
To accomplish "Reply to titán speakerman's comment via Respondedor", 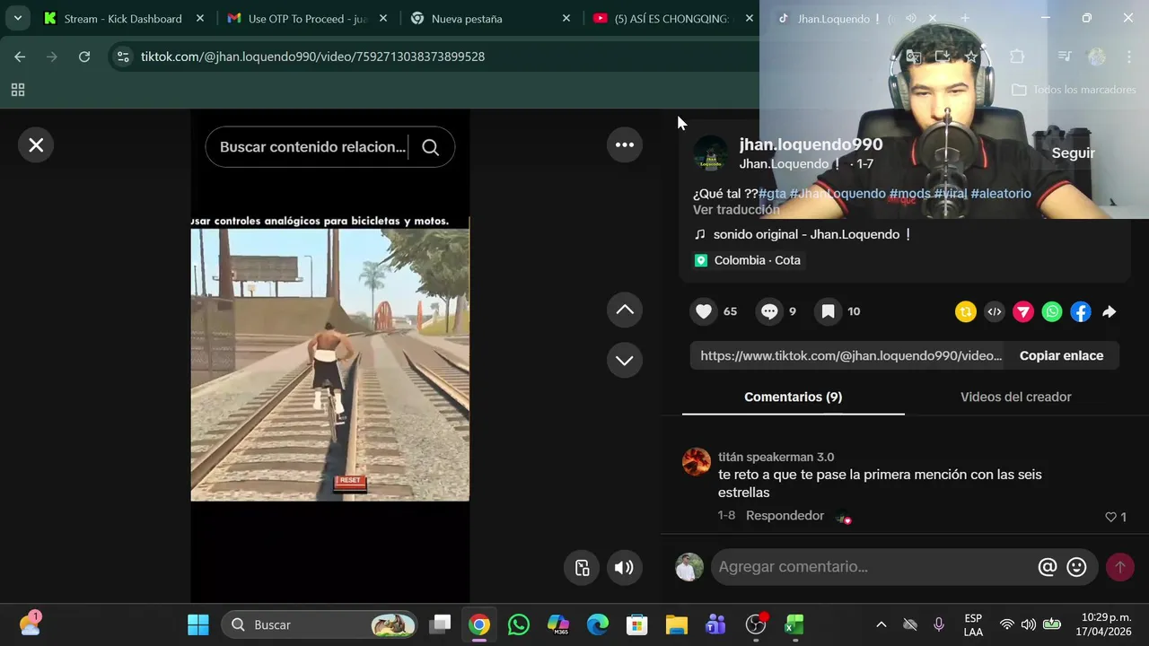I will coord(785,516).
